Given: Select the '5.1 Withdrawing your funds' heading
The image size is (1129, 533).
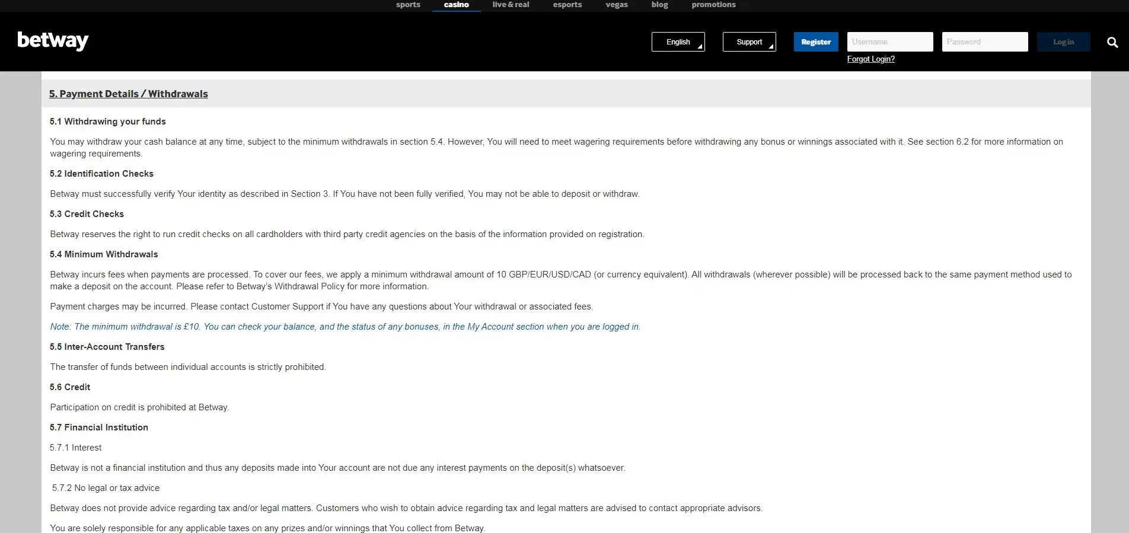Looking at the screenshot, I should click(x=108, y=122).
